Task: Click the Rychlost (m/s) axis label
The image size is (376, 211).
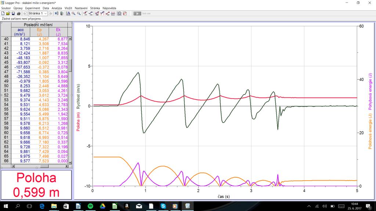Action: pyautogui.click(x=78, y=96)
